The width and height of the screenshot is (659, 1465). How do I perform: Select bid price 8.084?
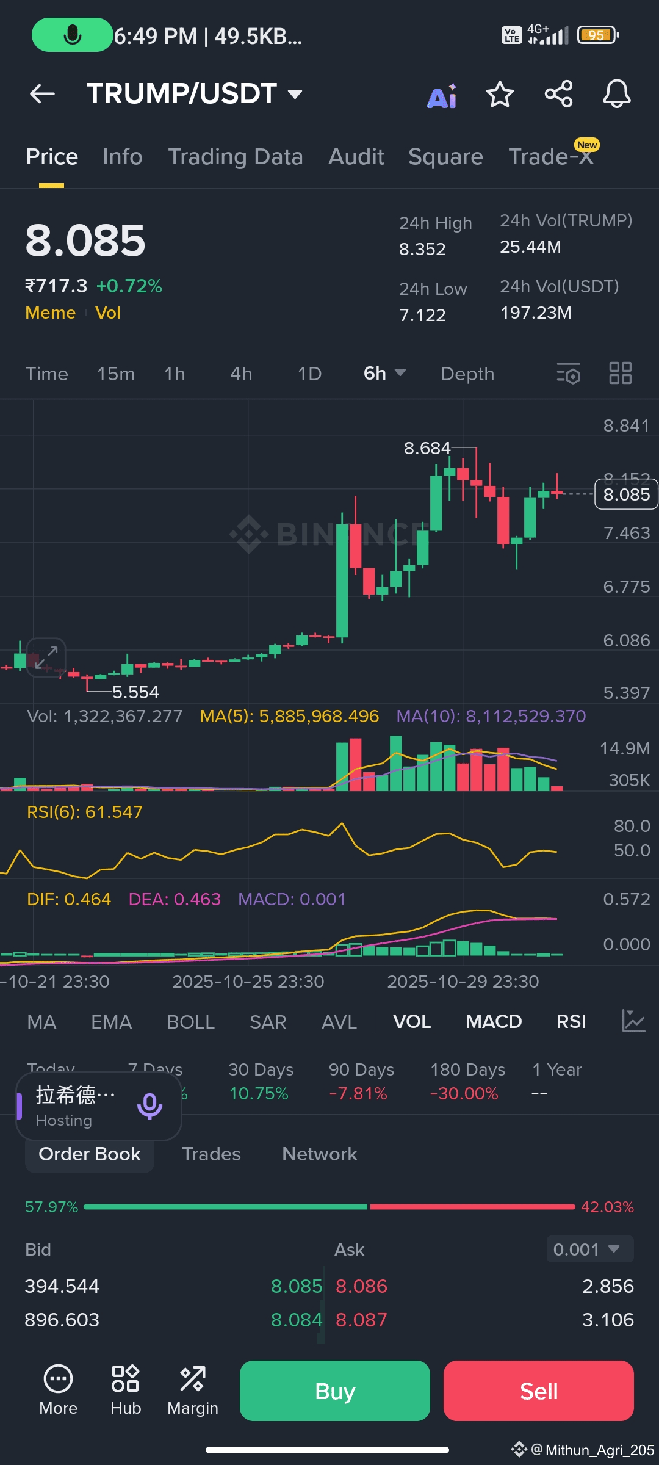(297, 1319)
